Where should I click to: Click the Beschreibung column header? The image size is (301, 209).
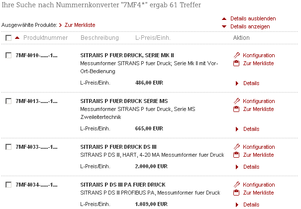pyautogui.click(x=100, y=38)
